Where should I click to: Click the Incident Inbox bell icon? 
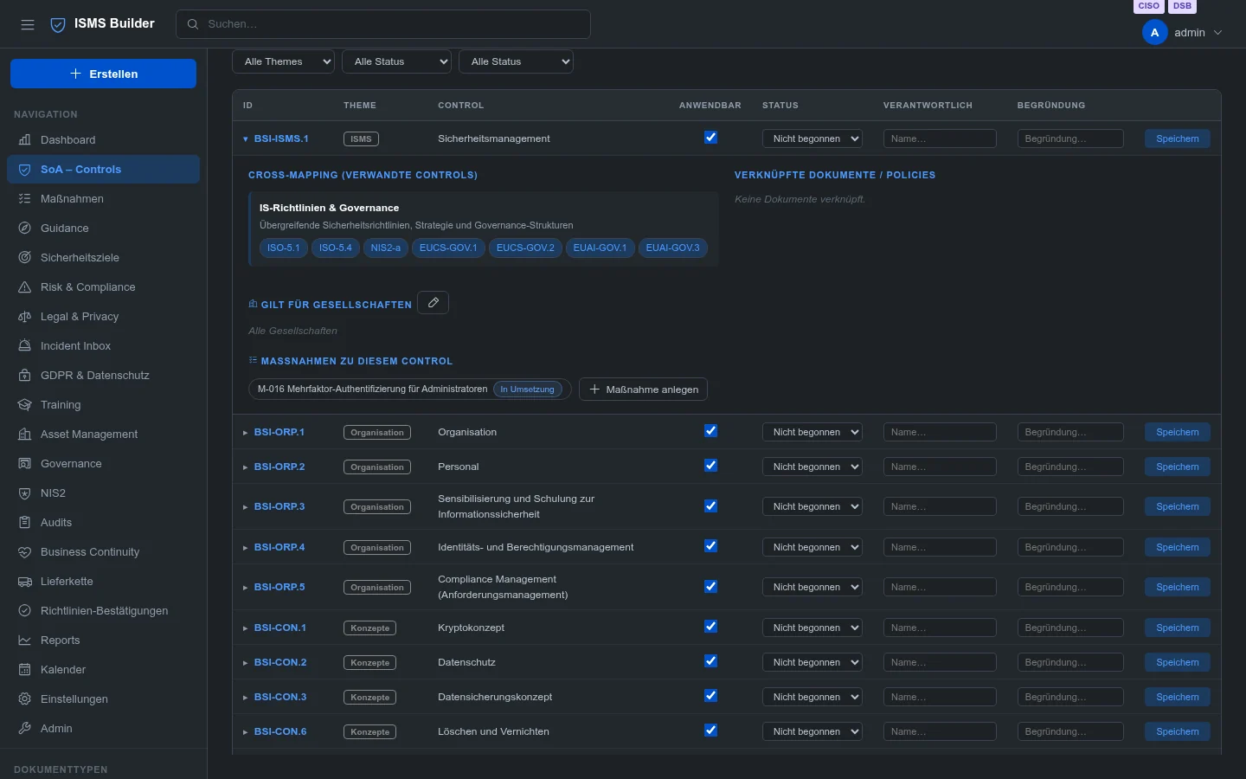click(x=24, y=346)
